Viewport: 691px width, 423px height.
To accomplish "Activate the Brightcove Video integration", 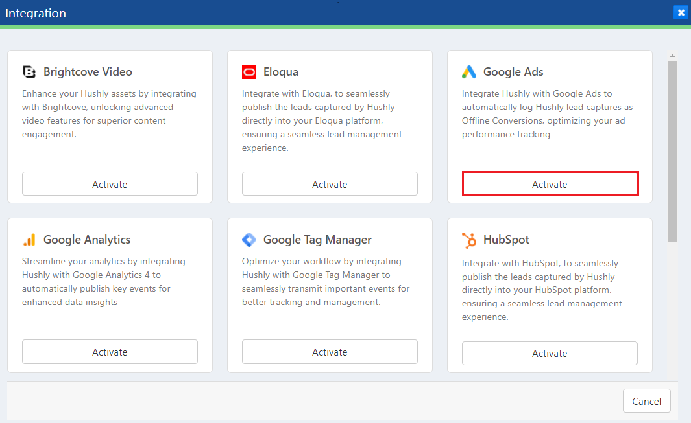I will (x=110, y=184).
